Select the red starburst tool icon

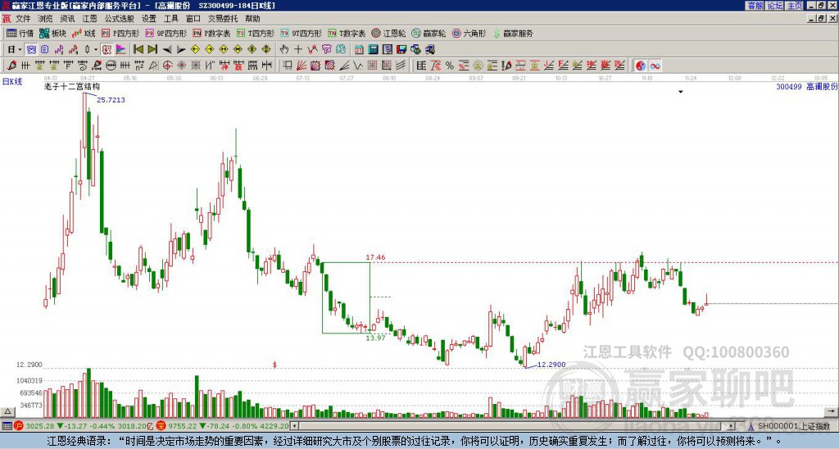(x=181, y=66)
